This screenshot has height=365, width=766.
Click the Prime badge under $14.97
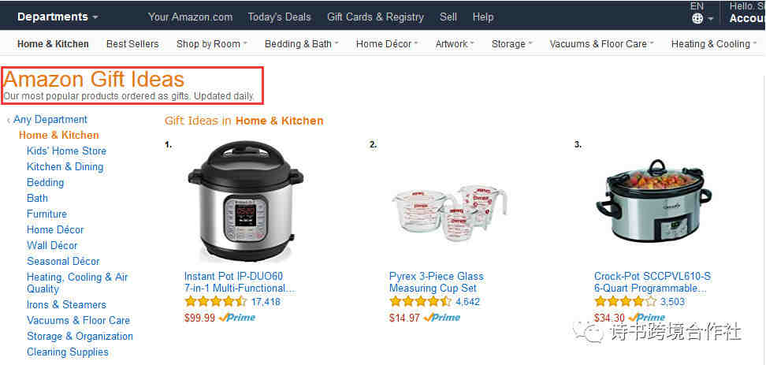point(442,318)
